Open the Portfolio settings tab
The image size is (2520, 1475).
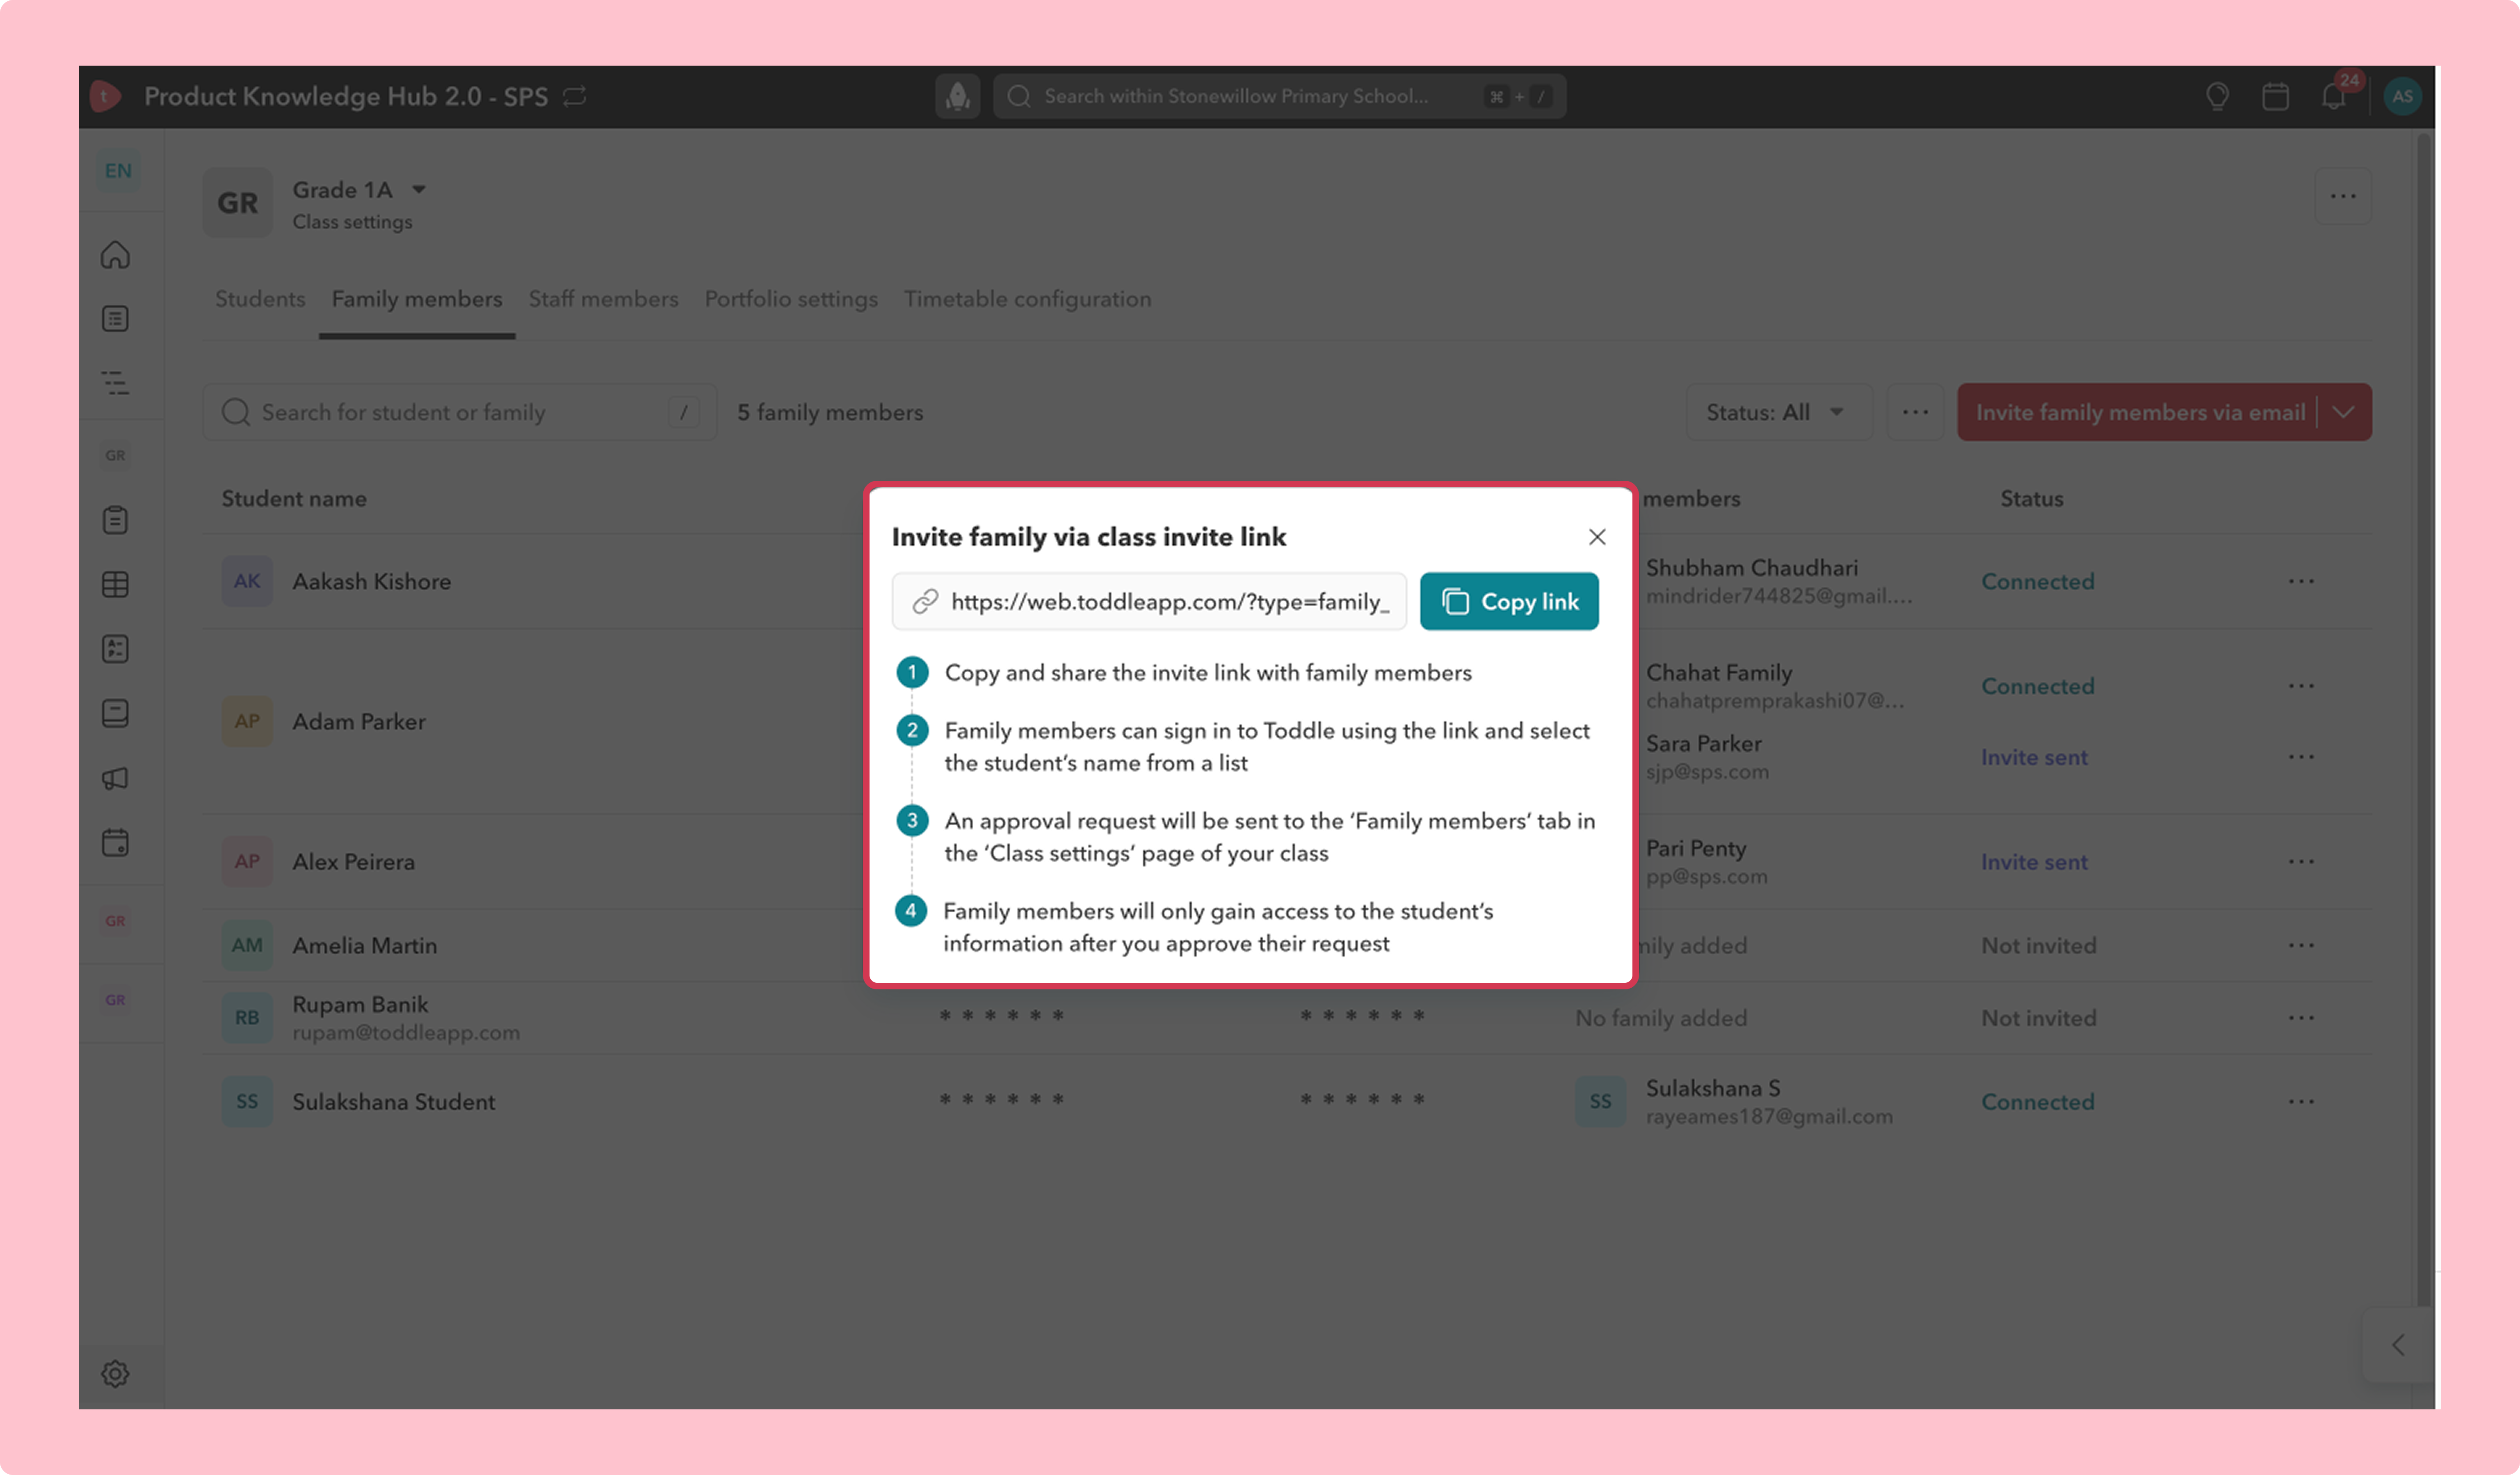click(x=791, y=299)
